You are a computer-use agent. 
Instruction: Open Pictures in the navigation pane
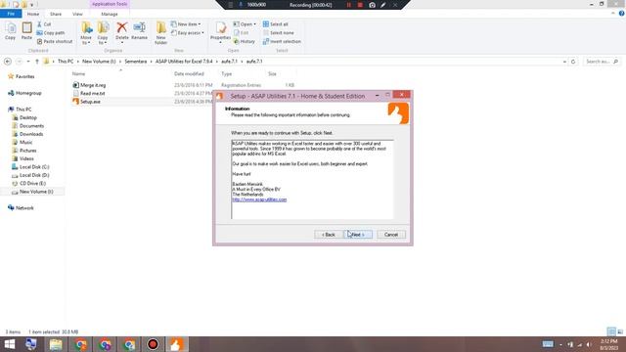click(x=24, y=151)
